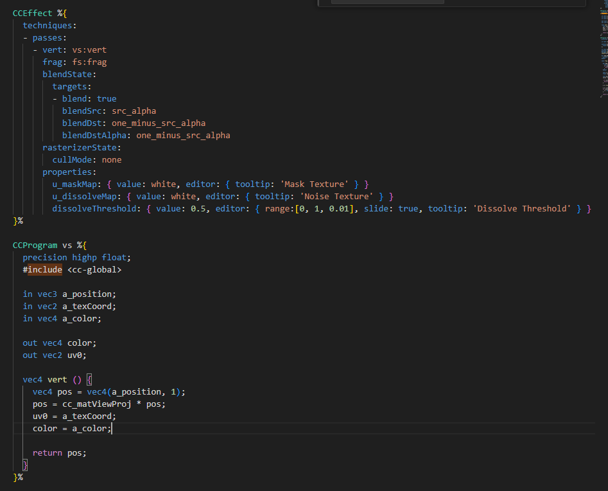Image resolution: width=608 pixels, height=491 pixels.
Task: Click the 'Mask Texture' tooltip string
Action: 314,184
